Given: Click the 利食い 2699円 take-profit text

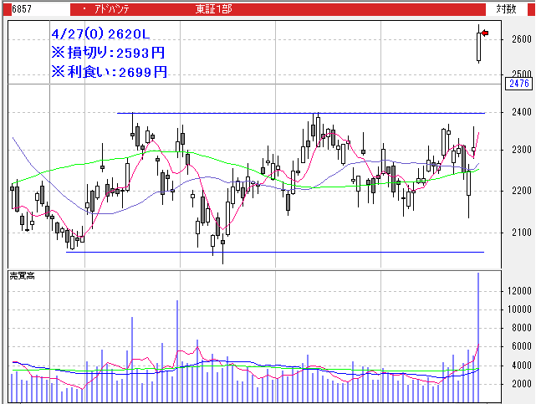Looking at the screenshot, I should (x=108, y=72).
